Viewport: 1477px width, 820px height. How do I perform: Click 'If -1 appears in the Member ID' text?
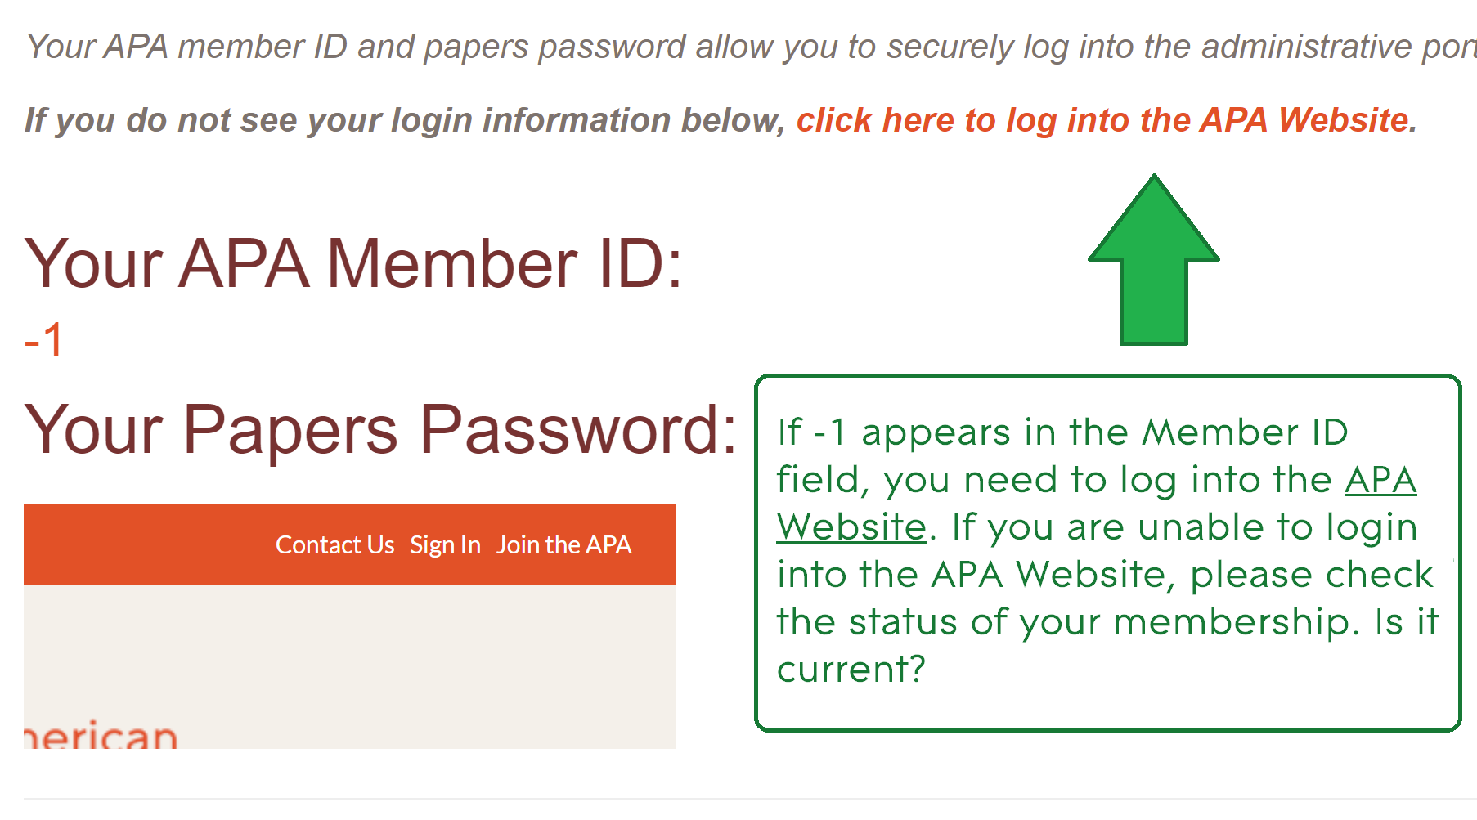click(x=1062, y=432)
